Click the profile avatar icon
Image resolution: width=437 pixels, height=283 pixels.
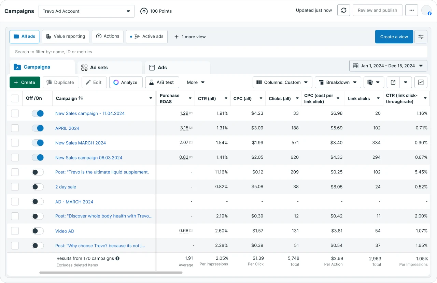point(426,11)
